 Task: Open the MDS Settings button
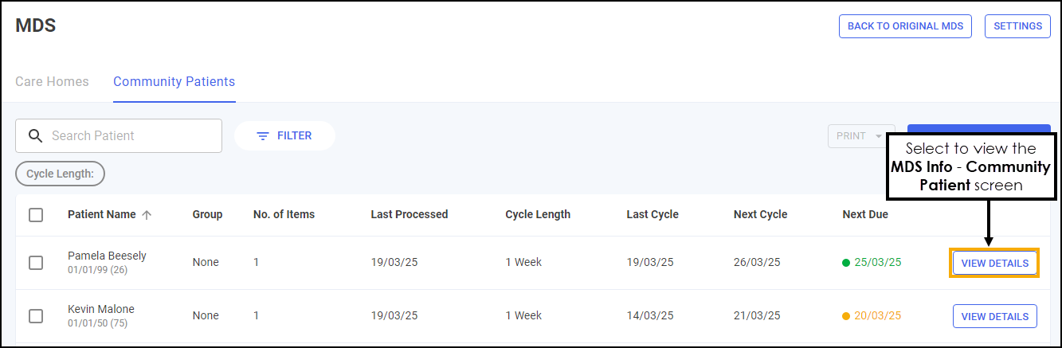coord(1017,26)
